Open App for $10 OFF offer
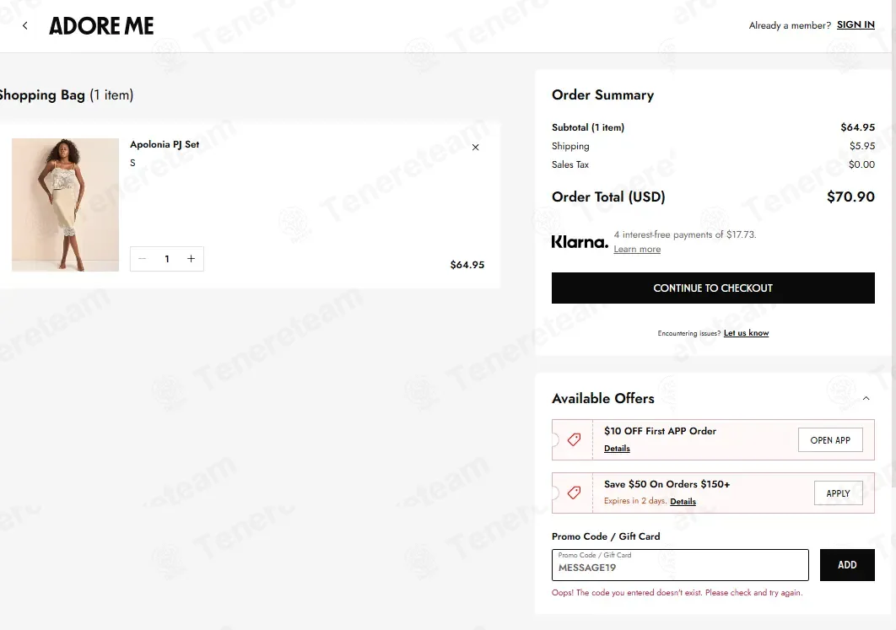Viewport: 896px width, 630px height. (x=829, y=439)
